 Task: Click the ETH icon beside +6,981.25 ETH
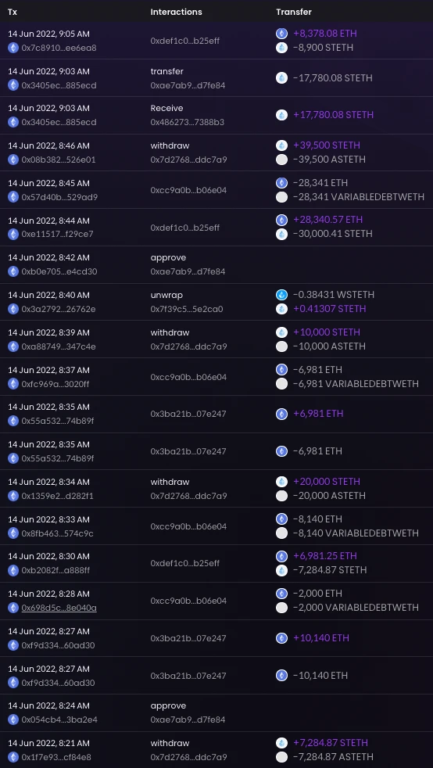tap(281, 556)
